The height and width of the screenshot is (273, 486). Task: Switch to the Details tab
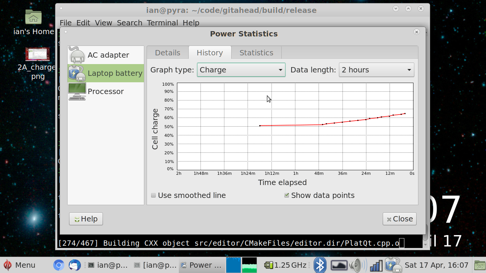click(167, 53)
